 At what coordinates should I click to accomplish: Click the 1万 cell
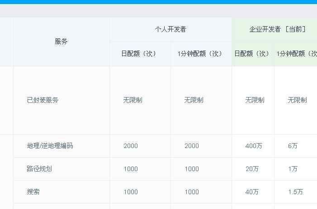tap(293, 169)
